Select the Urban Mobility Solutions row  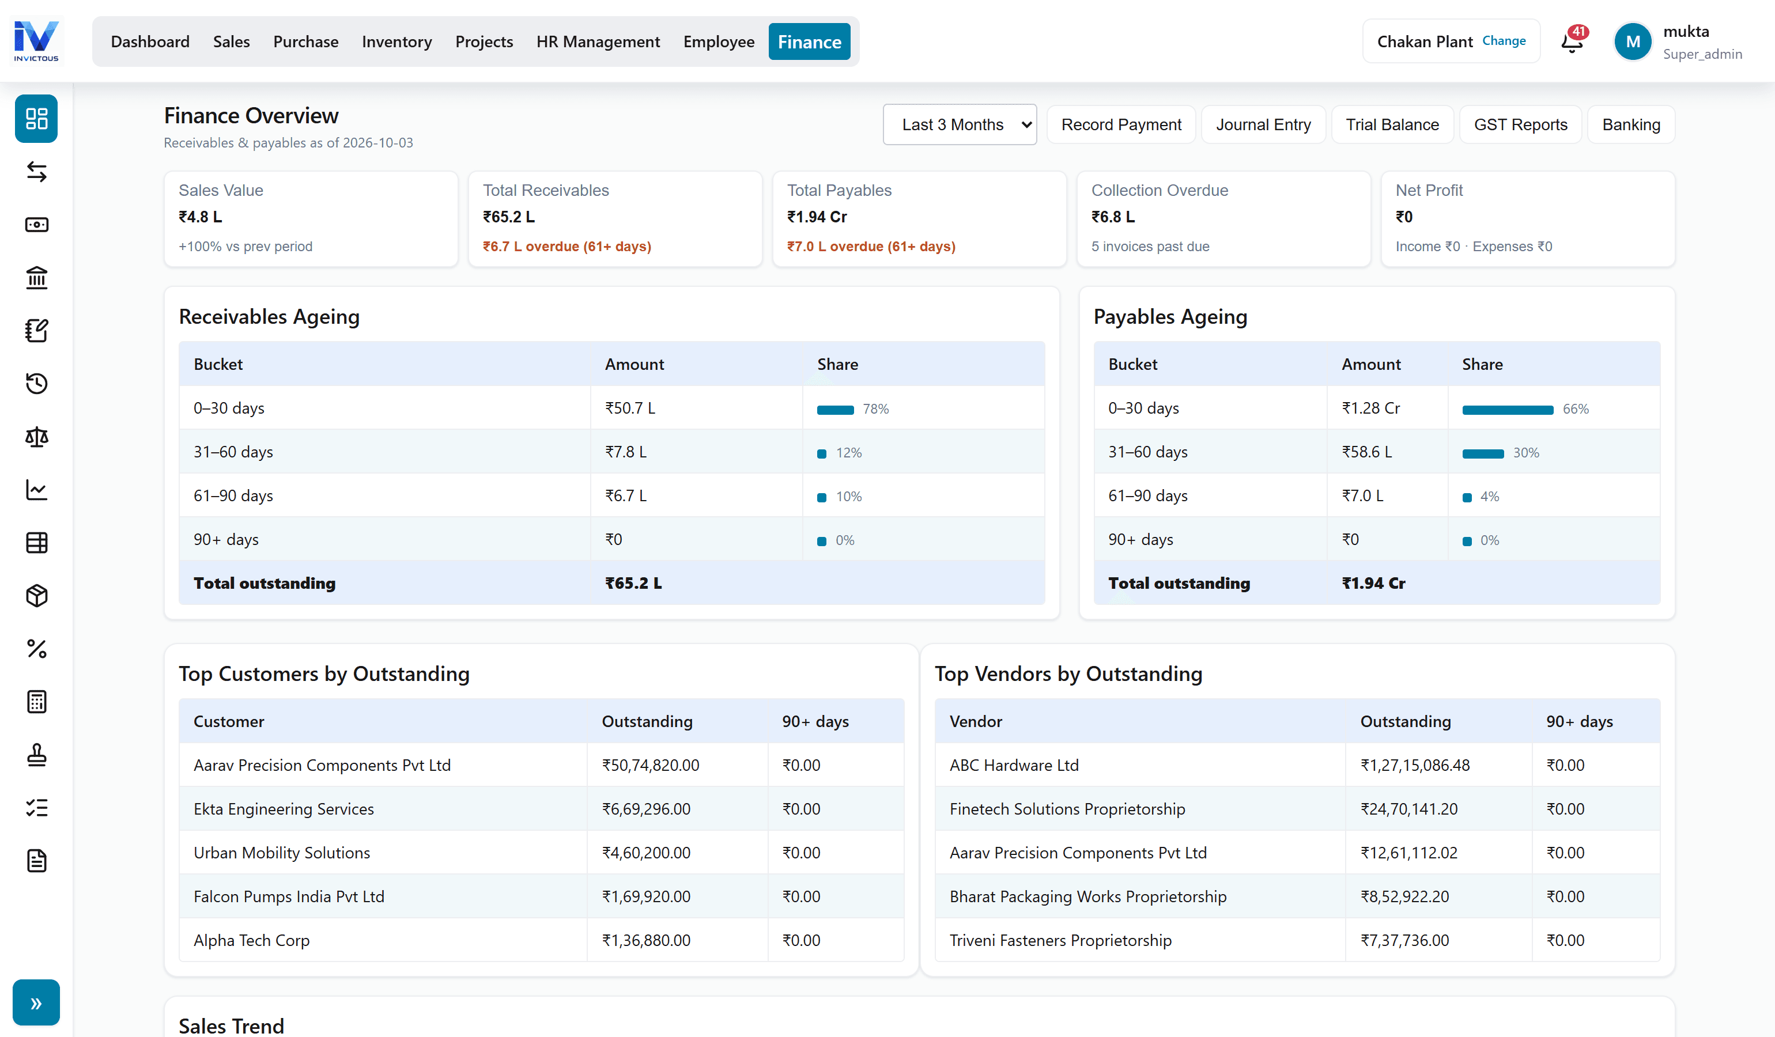[541, 852]
